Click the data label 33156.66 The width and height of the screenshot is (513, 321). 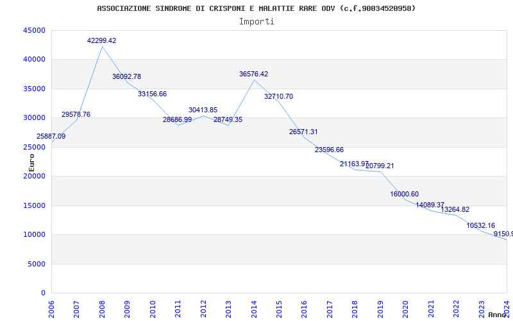coord(152,94)
